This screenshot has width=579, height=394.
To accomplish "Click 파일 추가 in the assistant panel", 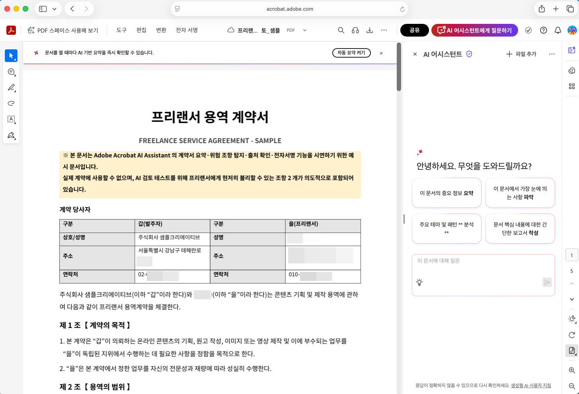I will pyautogui.click(x=521, y=54).
